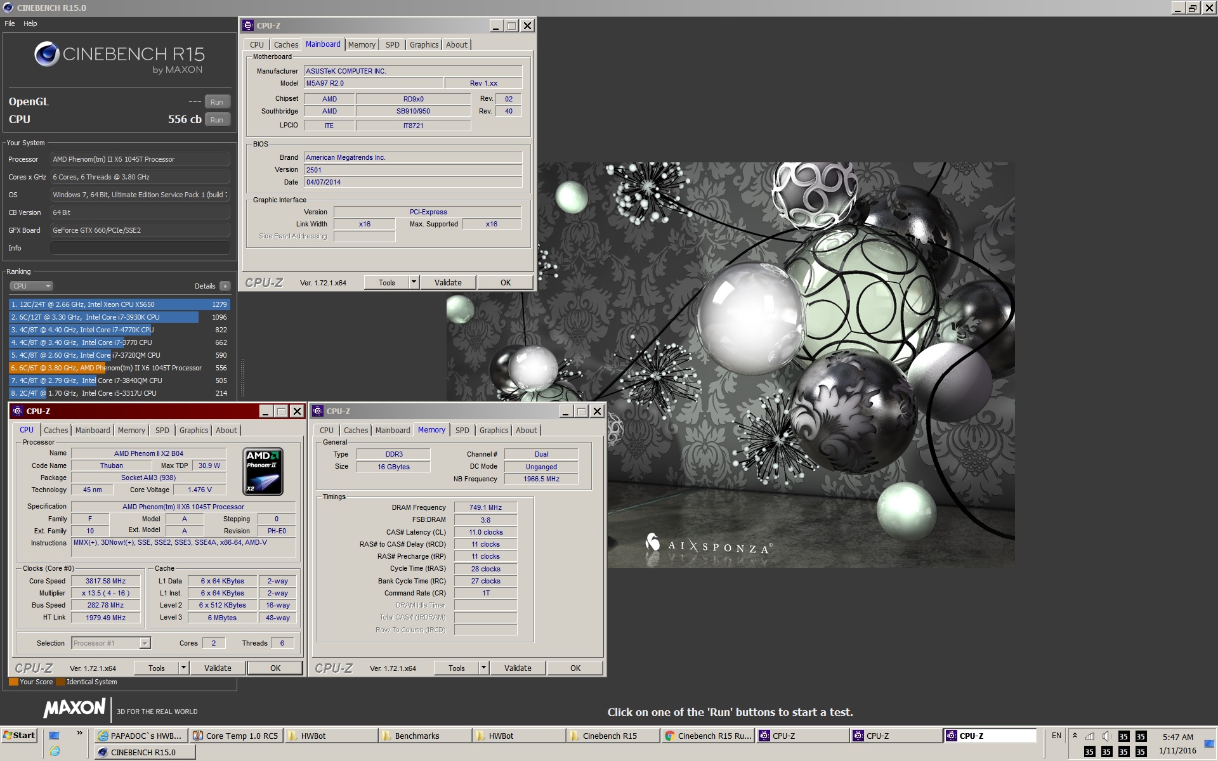Open the Tools dropdown arrow in Memory window
The height and width of the screenshot is (761, 1218).
483,668
